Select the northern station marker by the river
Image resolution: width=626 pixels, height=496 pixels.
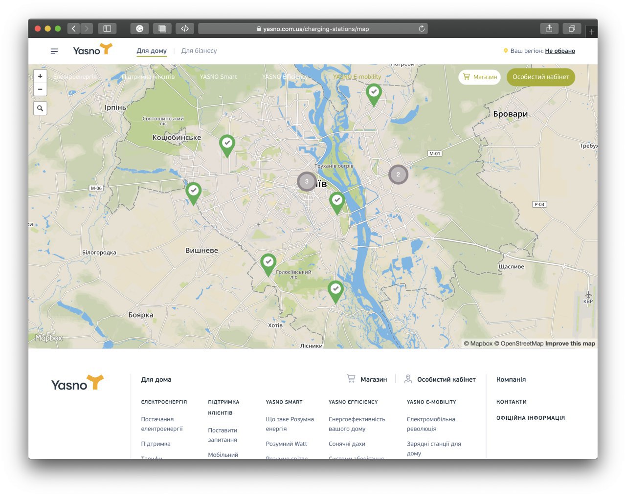pos(374,95)
